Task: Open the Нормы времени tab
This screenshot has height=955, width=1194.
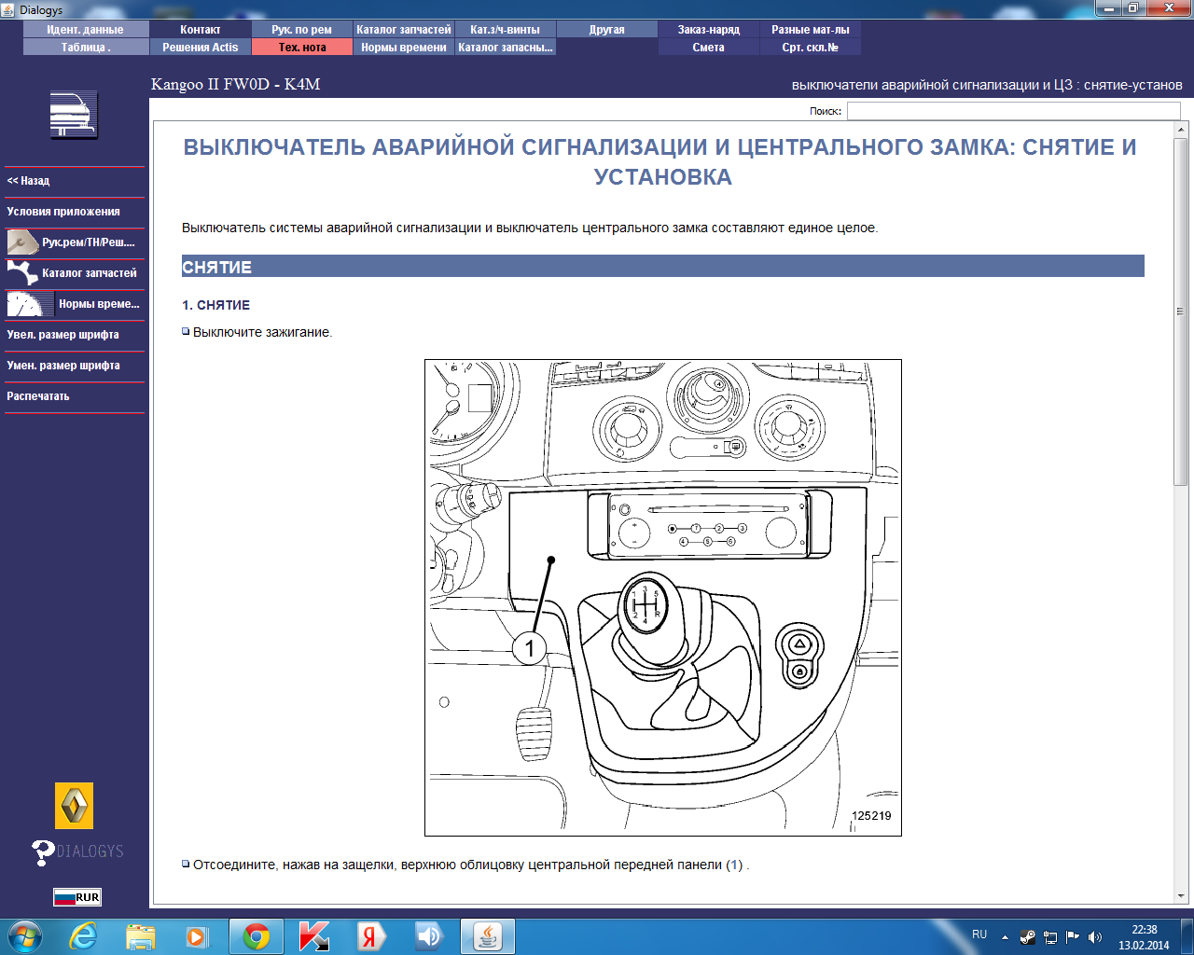Action: coord(404,48)
